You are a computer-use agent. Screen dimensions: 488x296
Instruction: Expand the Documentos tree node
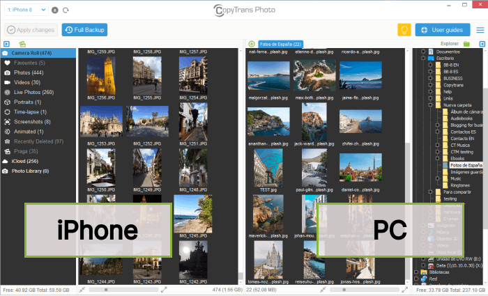[x=423, y=52]
